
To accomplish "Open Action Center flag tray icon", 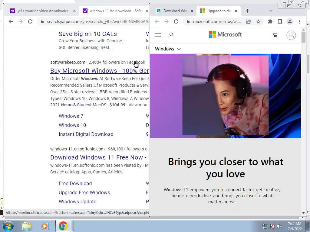I will click(272, 226).
